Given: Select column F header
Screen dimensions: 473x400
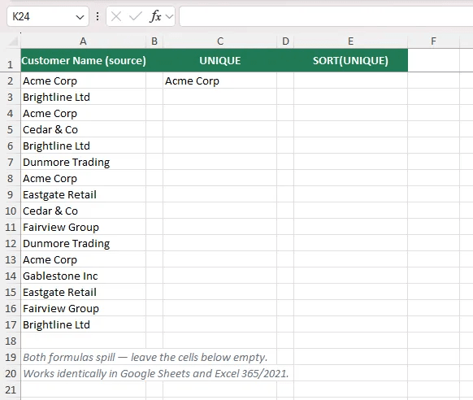Looking at the screenshot, I should tap(433, 41).
